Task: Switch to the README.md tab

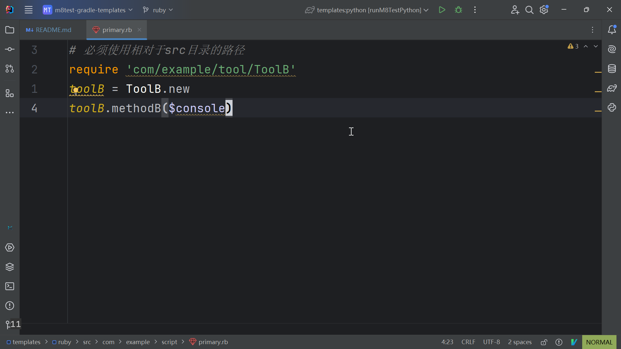Action: click(x=49, y=30)
